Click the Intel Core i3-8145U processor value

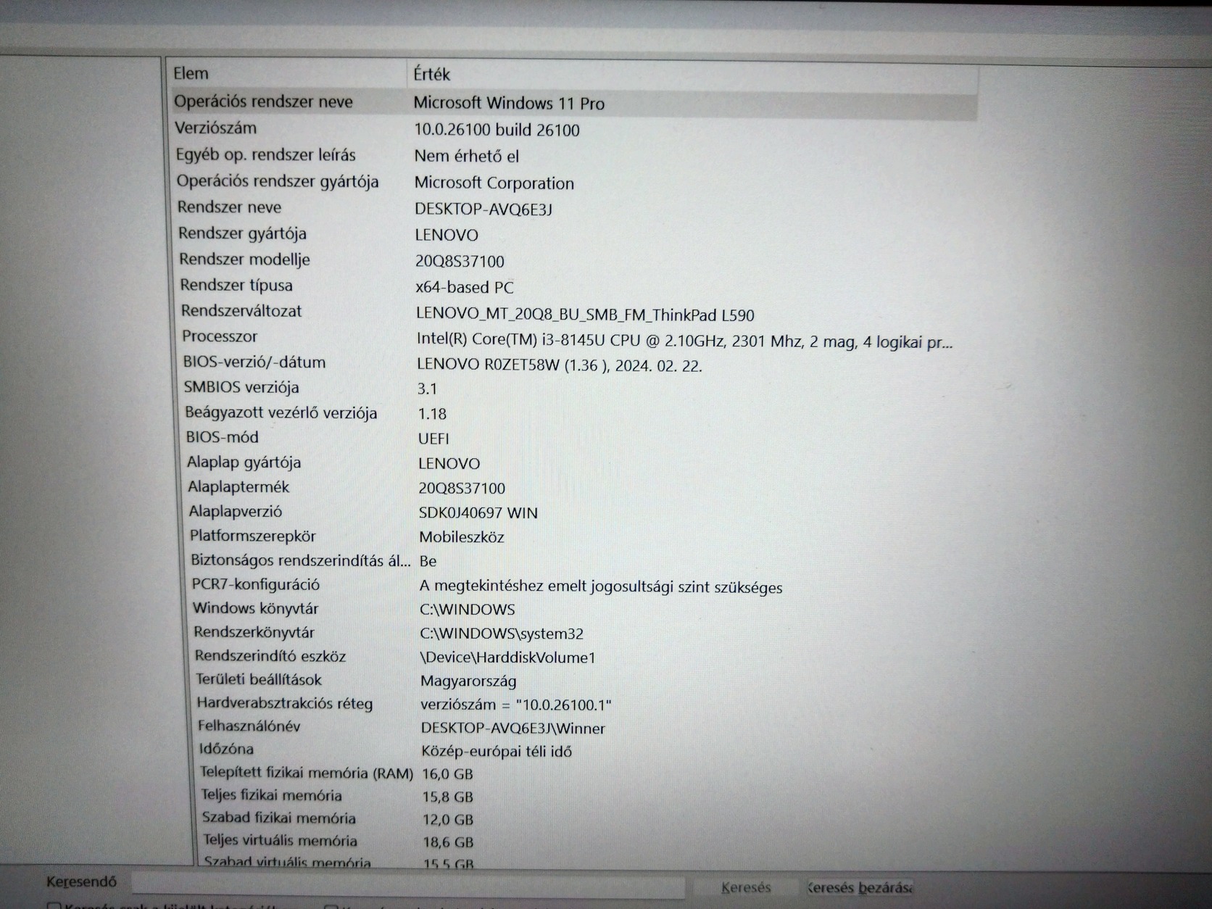pyautogui.click(x=684, y=341)
